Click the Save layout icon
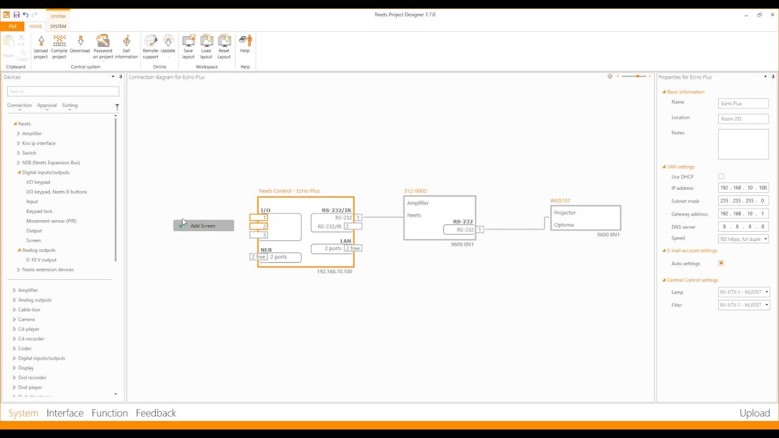Image resolution: width=779 pixels, height=438 pixels. click(189, 42)
